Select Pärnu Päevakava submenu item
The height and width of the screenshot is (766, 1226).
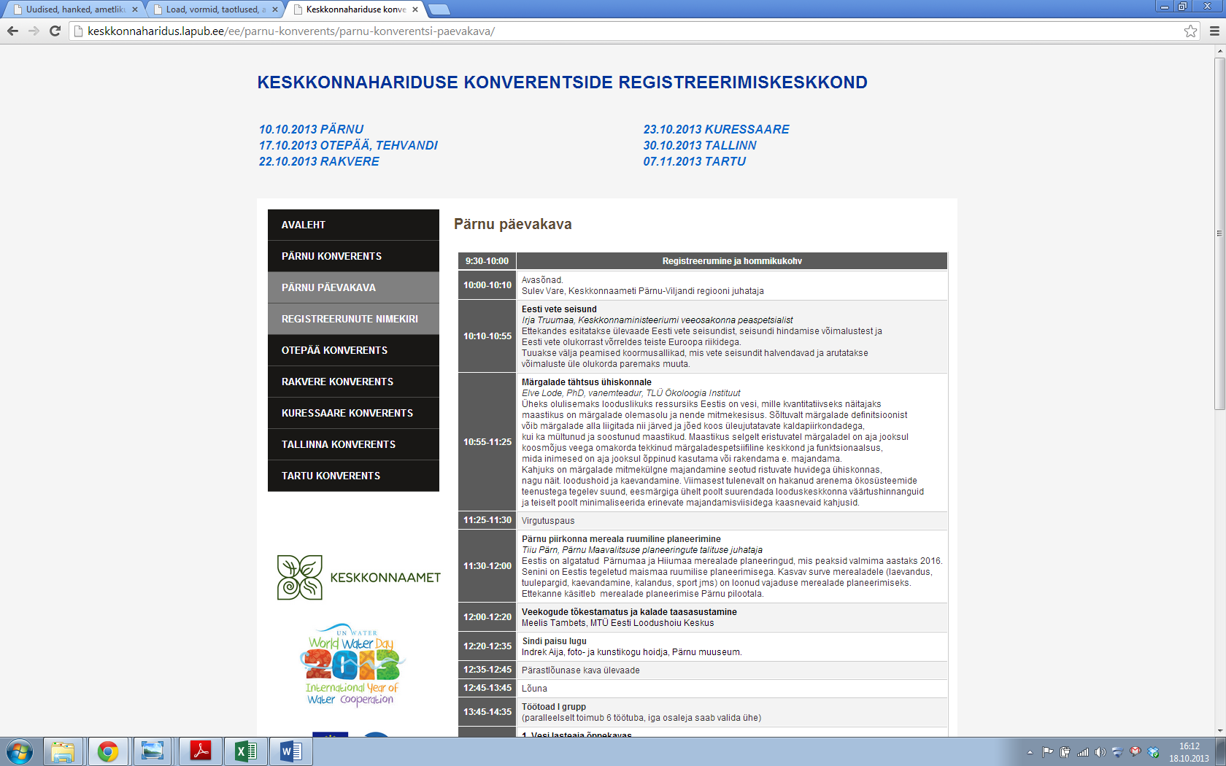353,287
